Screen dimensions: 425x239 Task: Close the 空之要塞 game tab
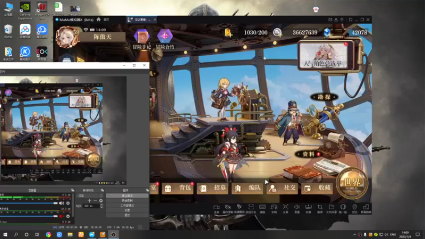pos(155,20)
